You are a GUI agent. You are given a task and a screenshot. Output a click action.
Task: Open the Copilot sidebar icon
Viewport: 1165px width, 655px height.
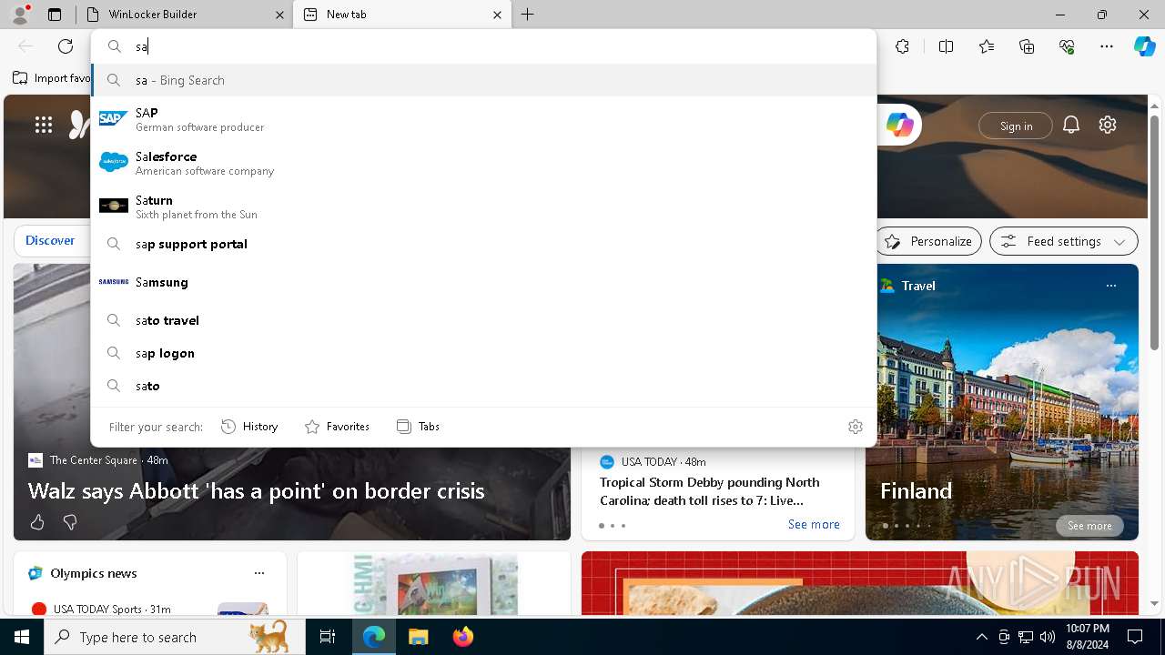(1145, 46)
